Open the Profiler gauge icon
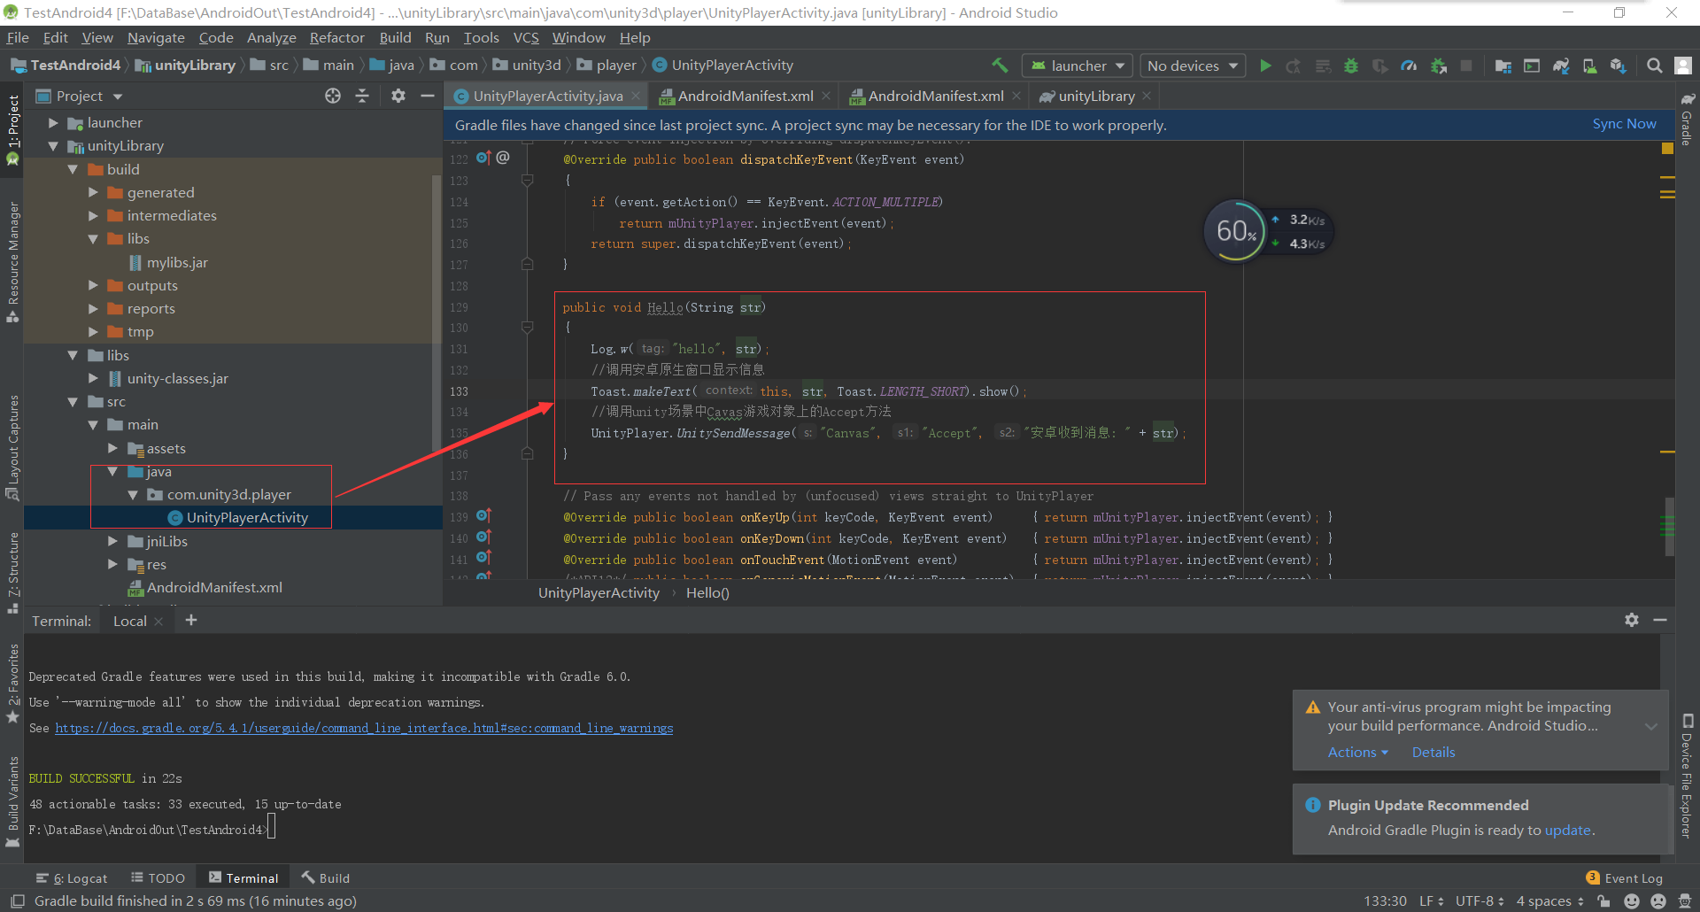The image size is (1700, 912). click(1409, 66)
